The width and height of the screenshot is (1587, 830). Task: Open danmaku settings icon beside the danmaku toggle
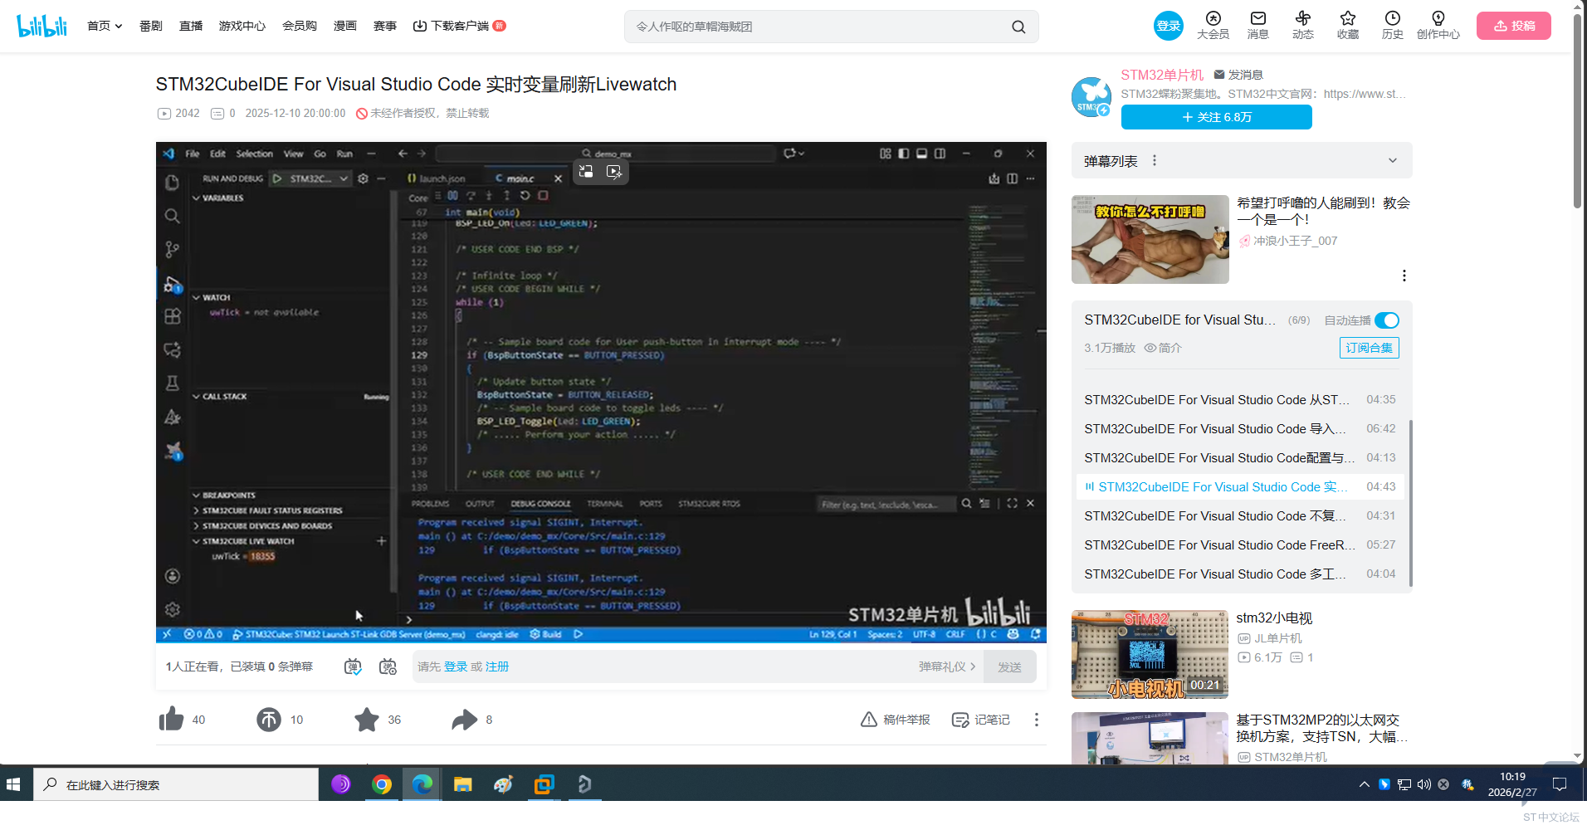point(388,666)
